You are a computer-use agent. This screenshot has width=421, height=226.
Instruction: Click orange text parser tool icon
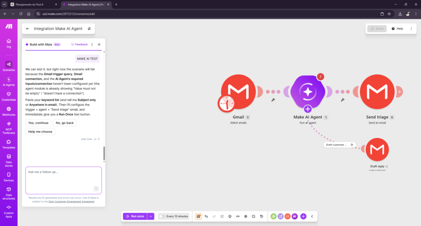(287, 216)
